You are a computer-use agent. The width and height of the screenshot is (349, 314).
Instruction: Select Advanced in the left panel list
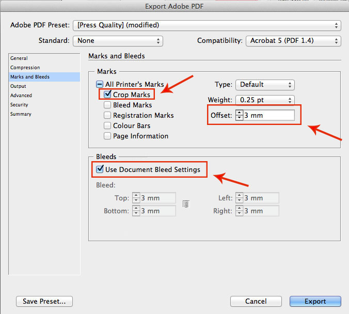[x=44, y=96]
